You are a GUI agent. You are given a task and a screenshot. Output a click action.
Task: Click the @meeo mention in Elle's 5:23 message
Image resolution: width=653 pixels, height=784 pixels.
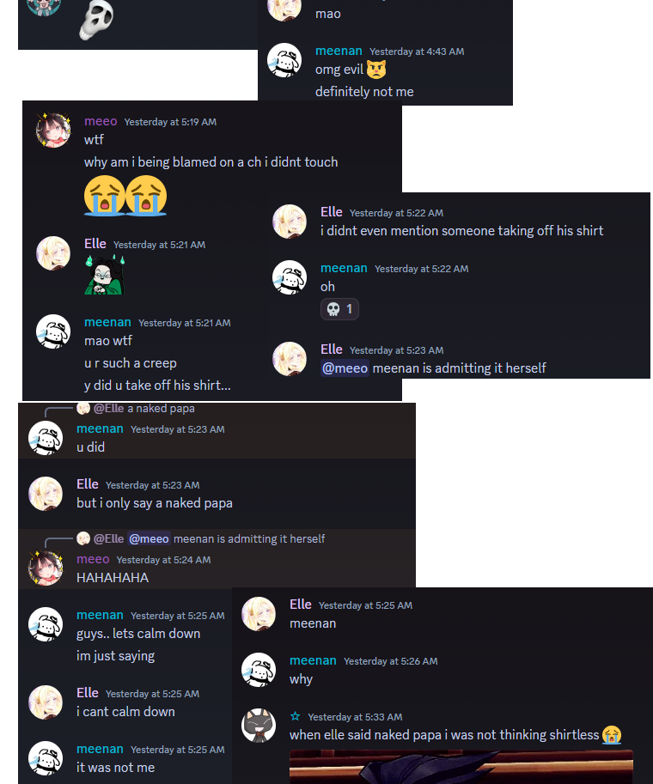[x=345, y=368]
